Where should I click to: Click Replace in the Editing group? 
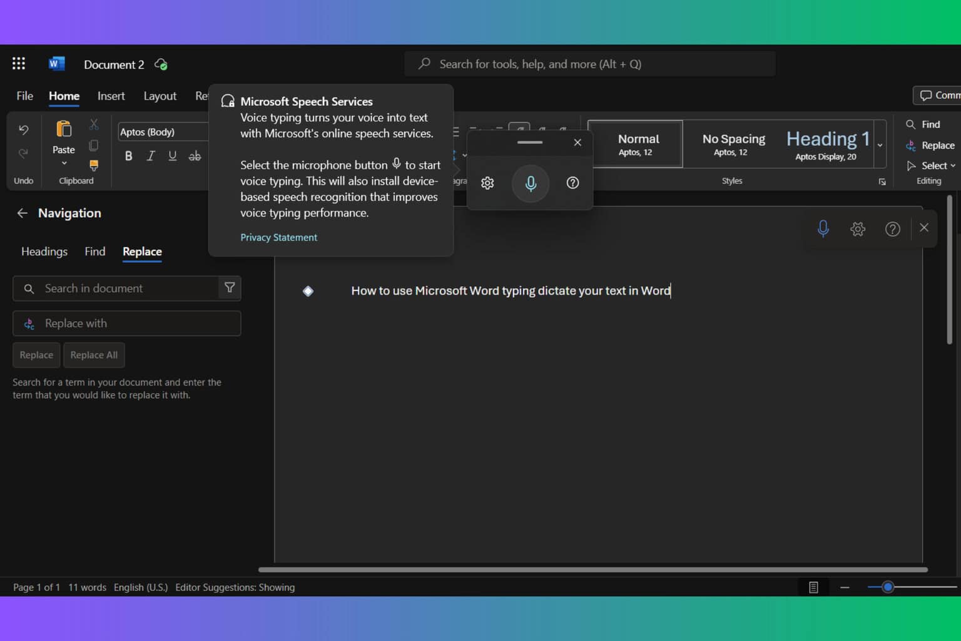[x=930, y=145]
